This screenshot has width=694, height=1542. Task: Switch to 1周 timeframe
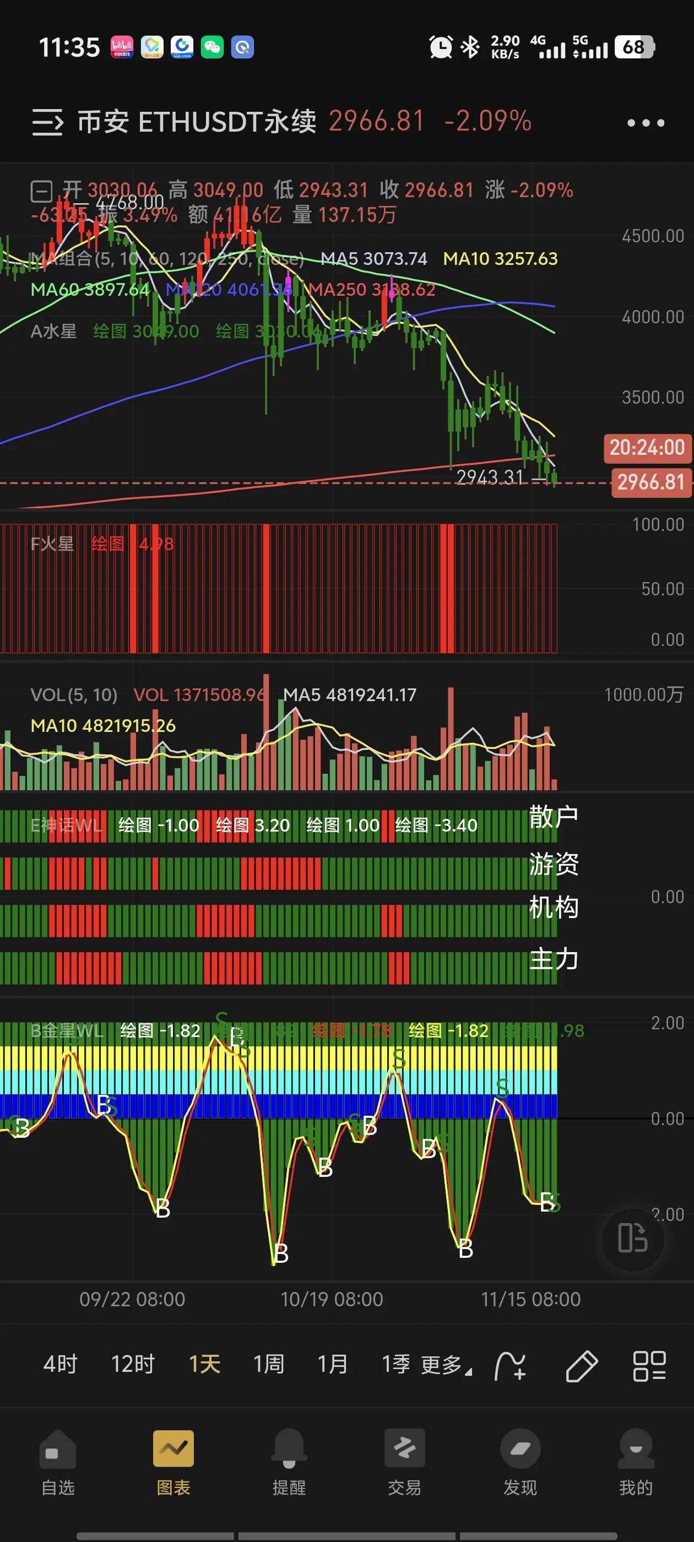tap(268, 1364)
